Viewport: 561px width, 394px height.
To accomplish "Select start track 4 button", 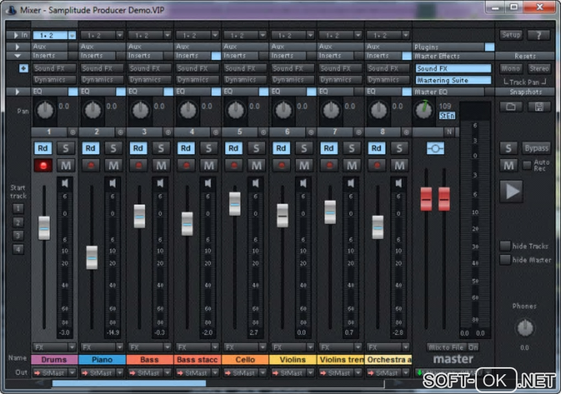I will click(x=18, y=249).
